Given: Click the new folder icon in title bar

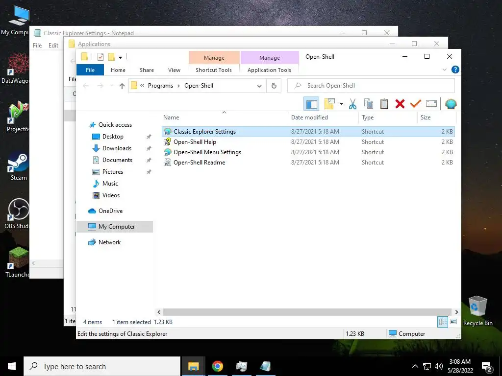Looking at the screenshot, I should [111, 57].
